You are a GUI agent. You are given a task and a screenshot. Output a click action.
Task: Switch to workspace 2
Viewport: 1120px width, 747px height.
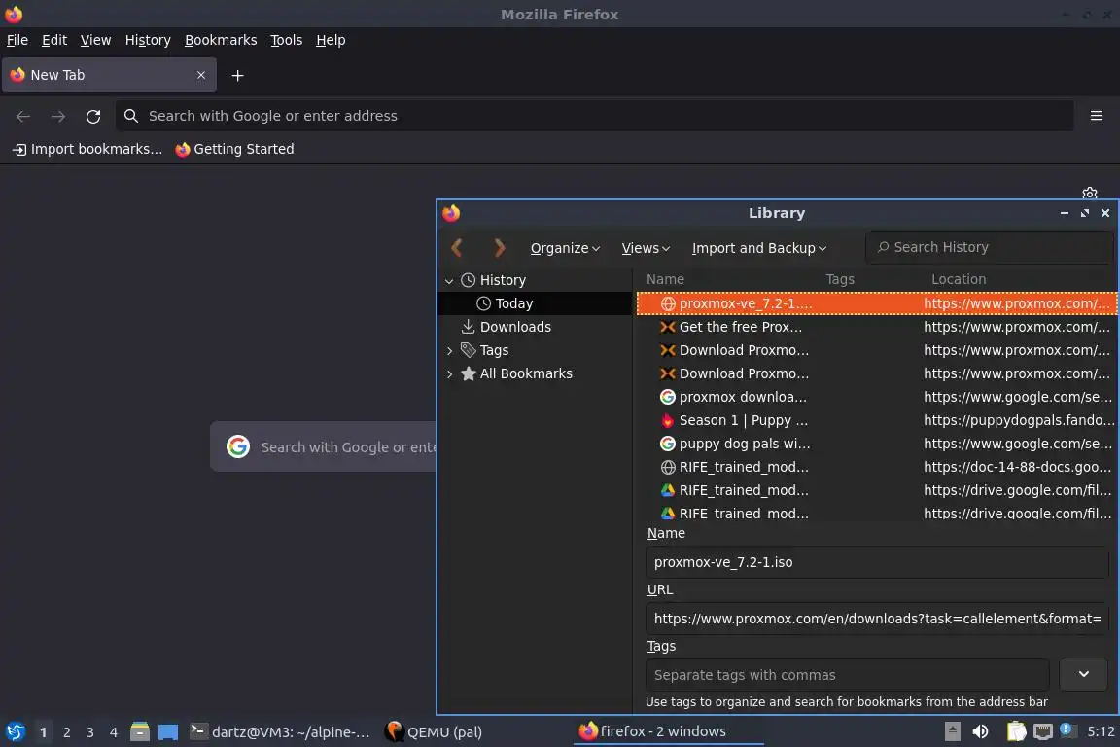pos(66,732)
